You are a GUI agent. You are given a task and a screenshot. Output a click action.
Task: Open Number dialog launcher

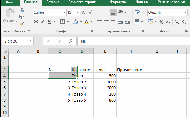coord(186,32)
